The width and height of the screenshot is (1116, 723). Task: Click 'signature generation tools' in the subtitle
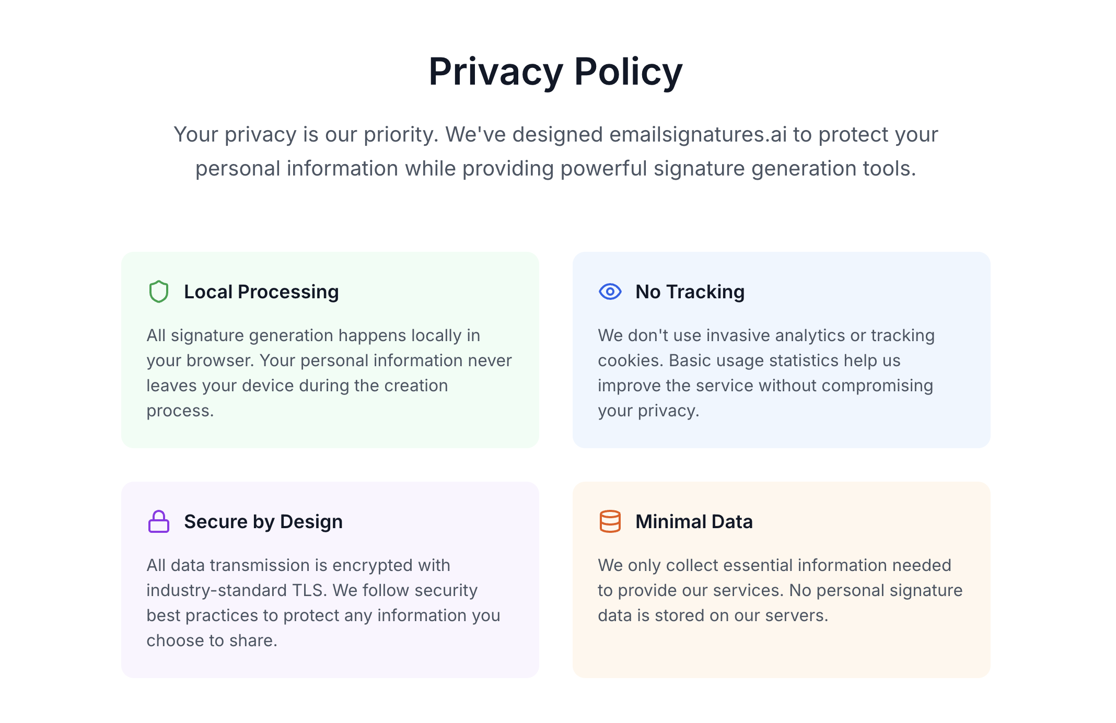(x=785, y=169)
